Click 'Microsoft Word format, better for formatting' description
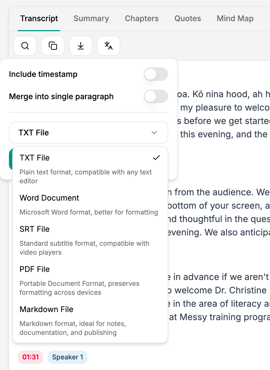The width and height of the screenshot is (270, 370). [89, 212]
